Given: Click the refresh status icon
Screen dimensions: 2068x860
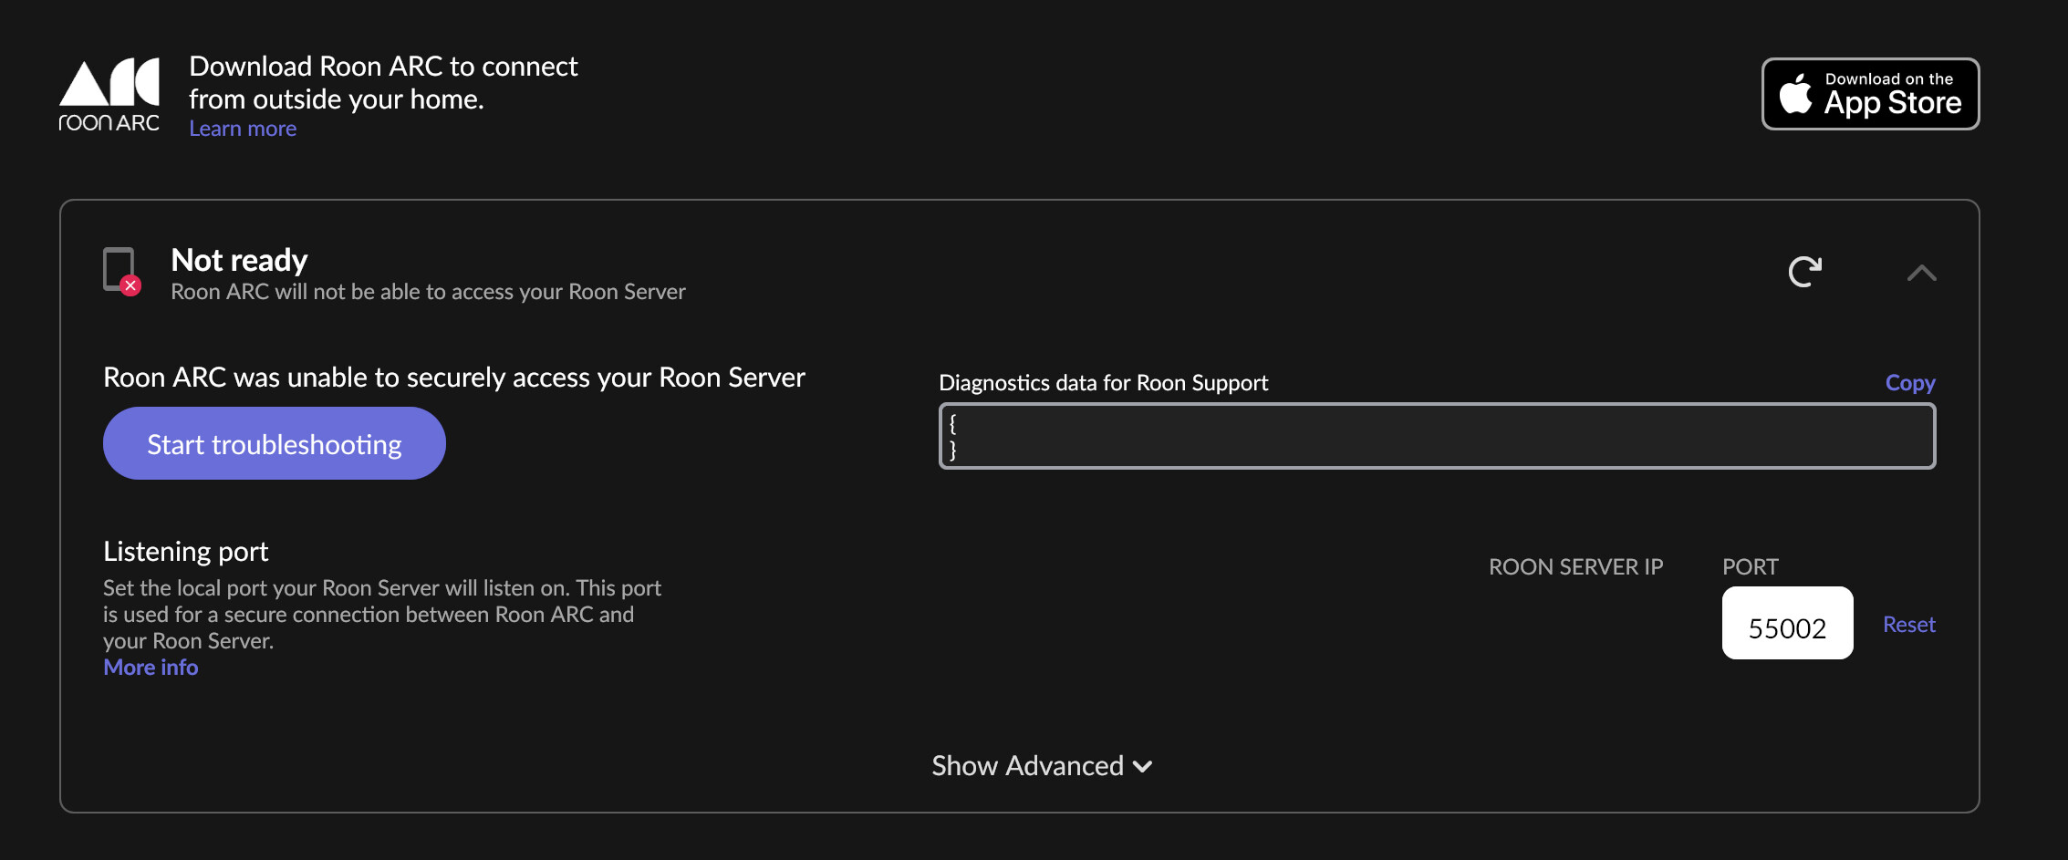Looking at the screenshot, I should click(x=1804, y=271).
